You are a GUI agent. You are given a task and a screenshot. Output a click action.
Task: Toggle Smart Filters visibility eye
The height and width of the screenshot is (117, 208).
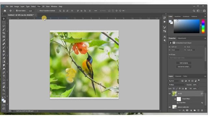pos(175,99)
